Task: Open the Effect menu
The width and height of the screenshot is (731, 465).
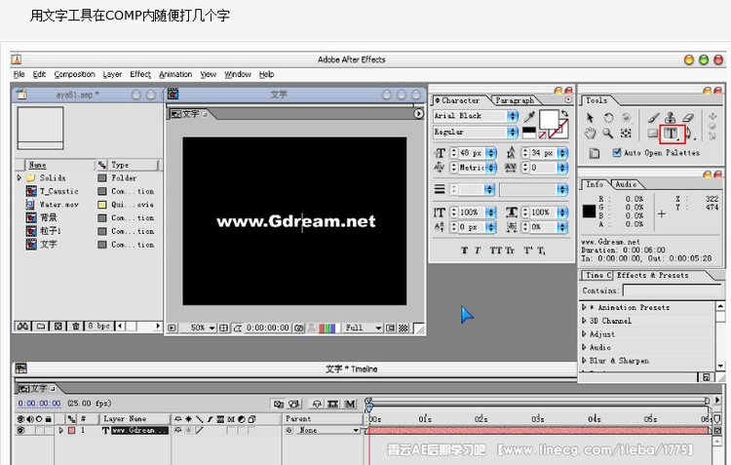Action: pyautogui.click(x=140, y=74)
